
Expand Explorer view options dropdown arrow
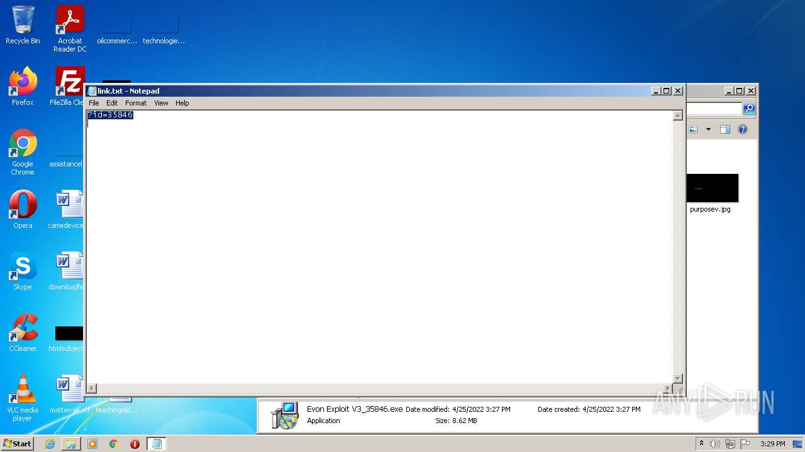pyautogui.click(x=708, y=129)
